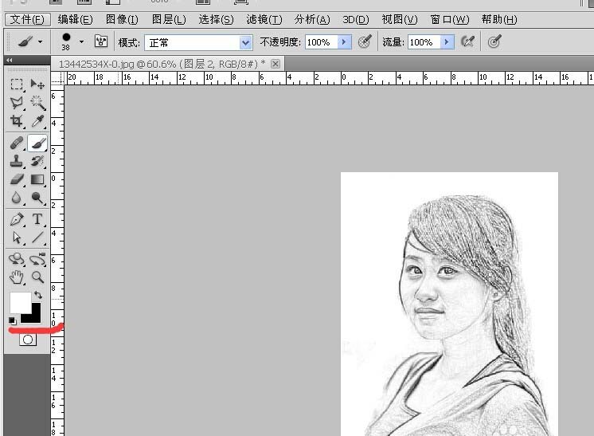The height and width of the screenshot is (436, 594).
Task: Open the 3D(D) menu
Action: tap(356, 19)
